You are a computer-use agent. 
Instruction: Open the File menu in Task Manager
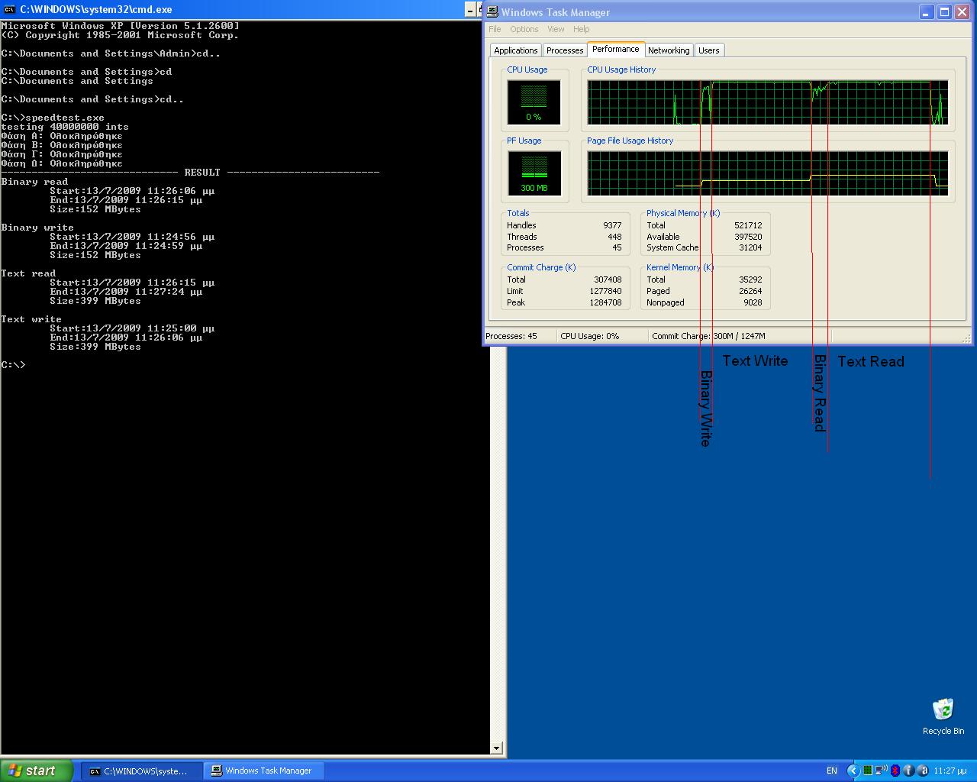[495, 29]
